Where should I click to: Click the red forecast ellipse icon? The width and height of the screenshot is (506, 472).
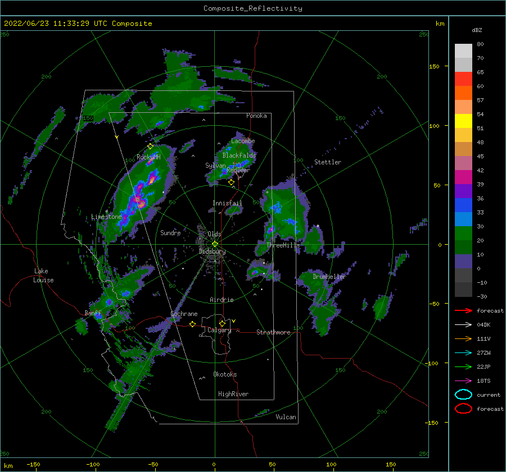[x=463, y=409]
